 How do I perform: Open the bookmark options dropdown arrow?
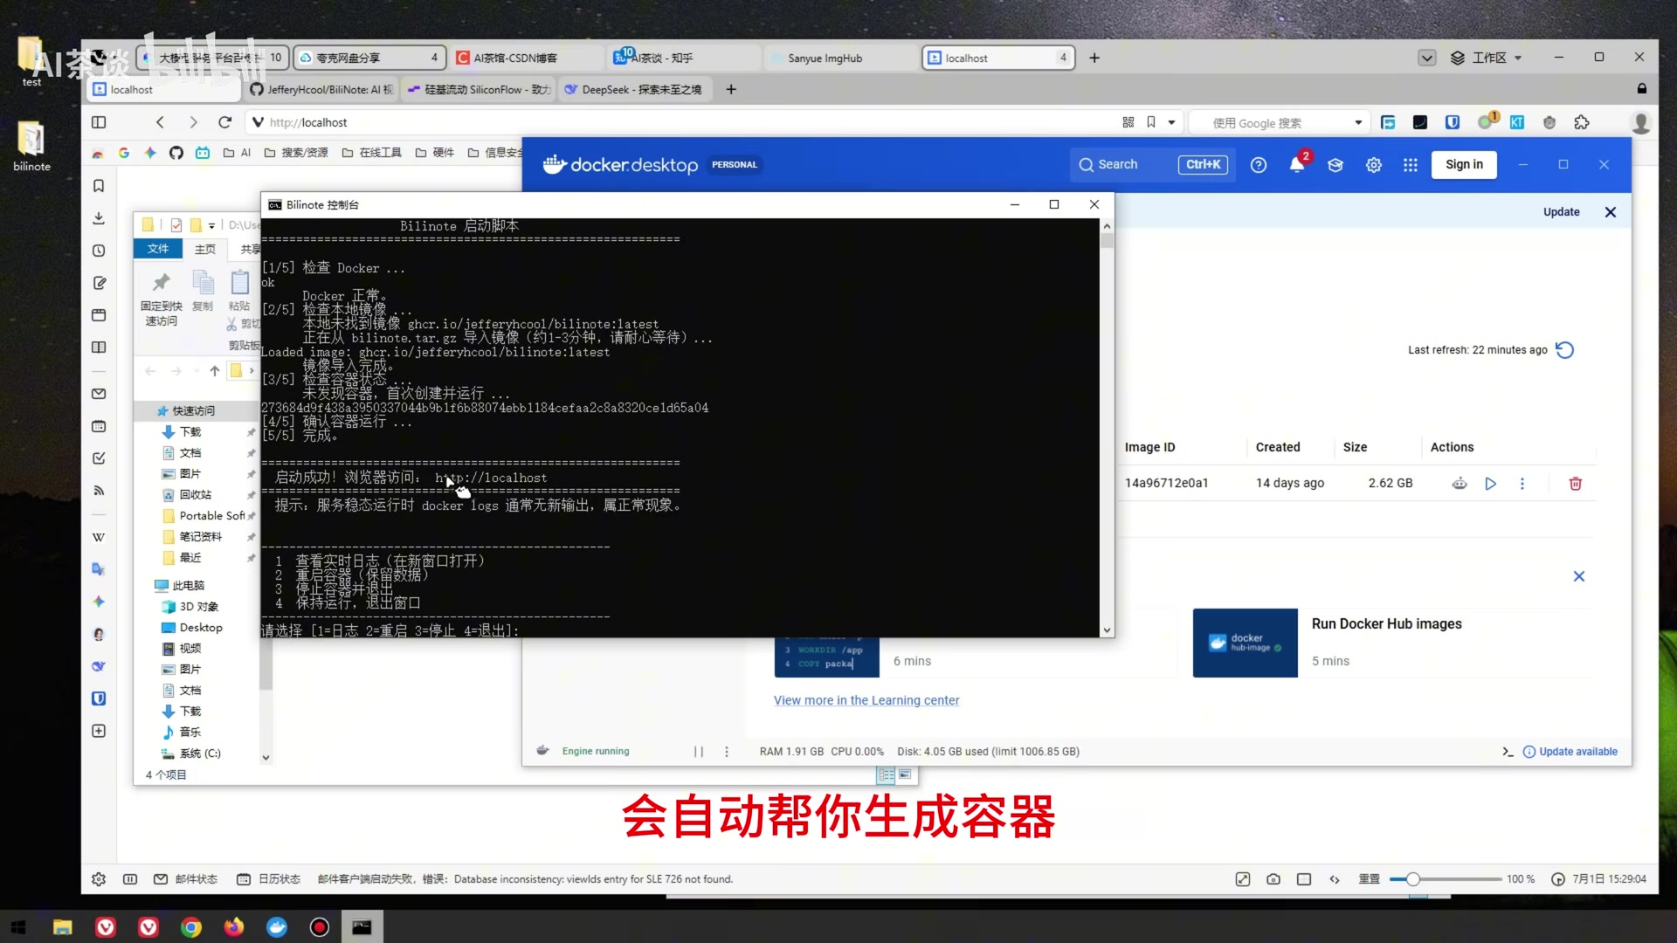(x=1171, y=123)
